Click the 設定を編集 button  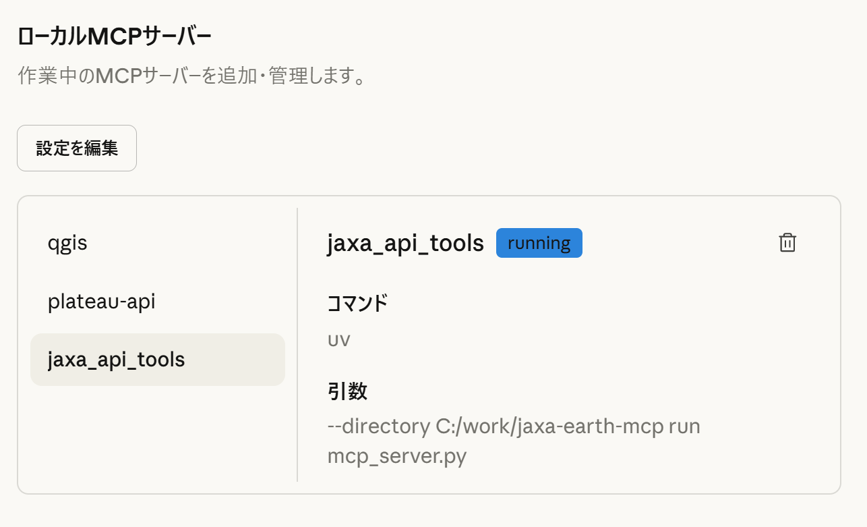tap(77, 148)
